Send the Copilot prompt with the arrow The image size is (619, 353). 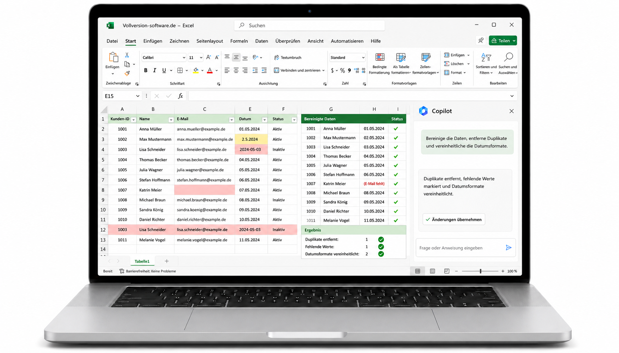[x=508, y=248]
